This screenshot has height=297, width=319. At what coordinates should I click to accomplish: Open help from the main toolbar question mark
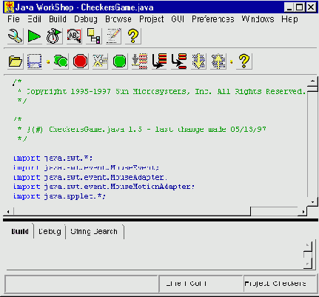(133, 36)
